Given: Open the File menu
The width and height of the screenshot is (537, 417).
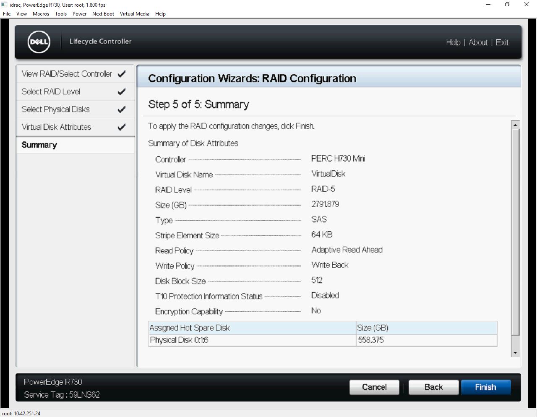Looking at the screenshot, I should tap(7, 14).
